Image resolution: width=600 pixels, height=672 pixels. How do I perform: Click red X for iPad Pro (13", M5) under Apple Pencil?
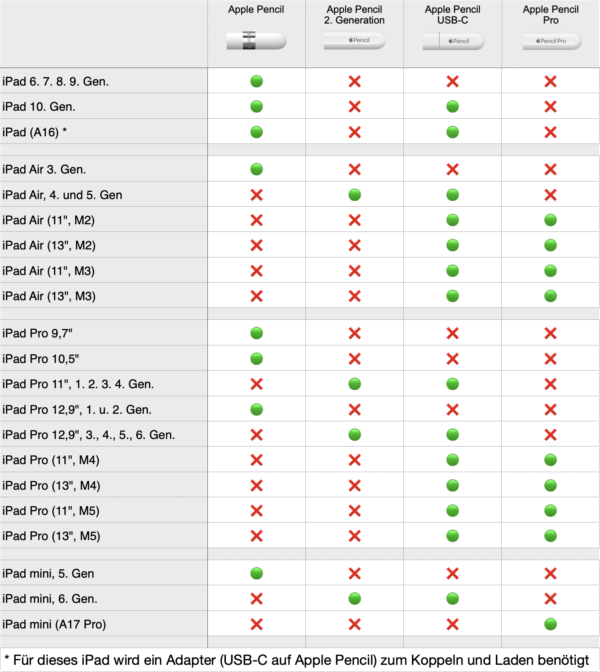[x=257, y=536]
